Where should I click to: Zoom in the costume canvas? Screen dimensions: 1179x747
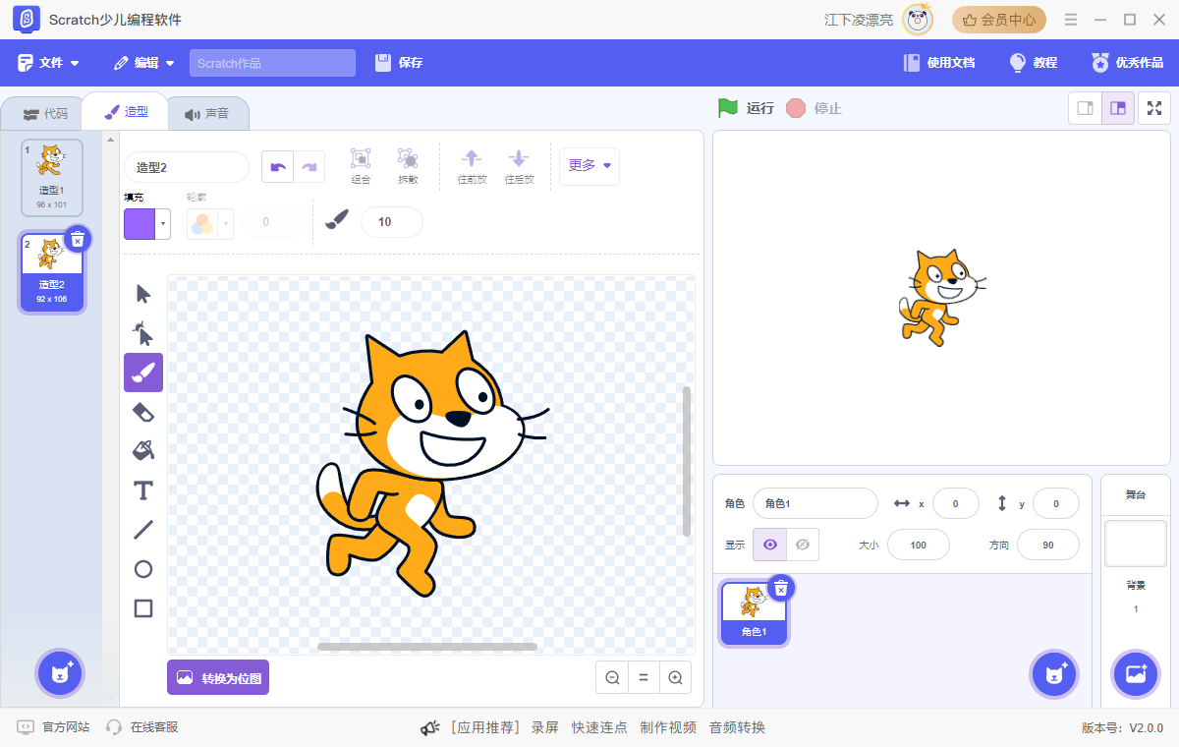pos(676,677)
